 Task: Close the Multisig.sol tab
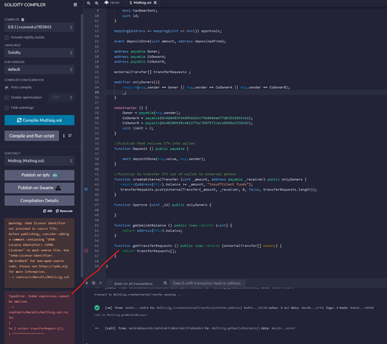(x=155, y=3)
